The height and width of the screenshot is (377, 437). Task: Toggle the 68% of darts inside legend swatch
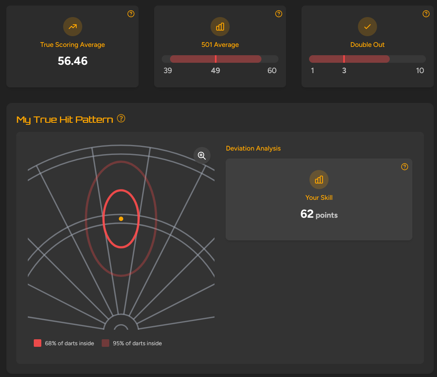coord(37,343)
